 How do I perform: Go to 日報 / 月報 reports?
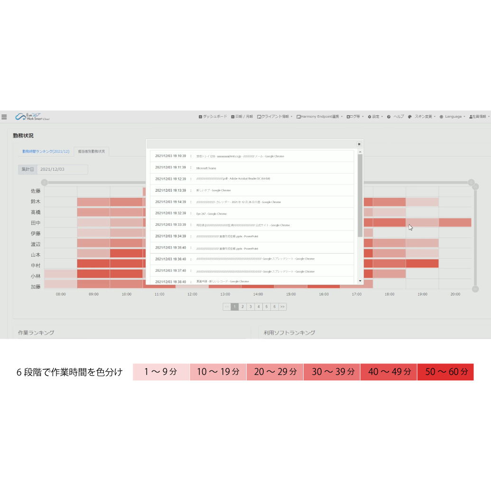pyautogui.click(x=242, y=117)
